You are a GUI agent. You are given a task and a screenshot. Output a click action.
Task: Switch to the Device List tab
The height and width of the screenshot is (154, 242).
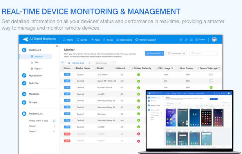click(x=78, y=63)
